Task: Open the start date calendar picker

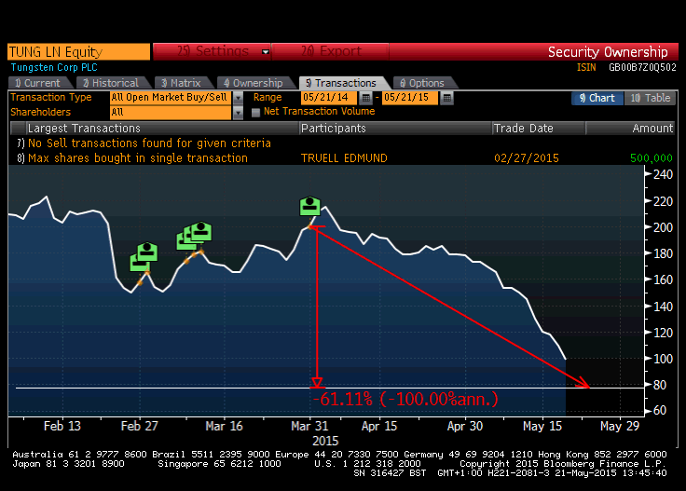Action: pos(366,98)
